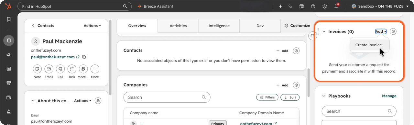Click the Companies search field
The width and height of the screenshot is (414, 125).
tap(167, 97)
